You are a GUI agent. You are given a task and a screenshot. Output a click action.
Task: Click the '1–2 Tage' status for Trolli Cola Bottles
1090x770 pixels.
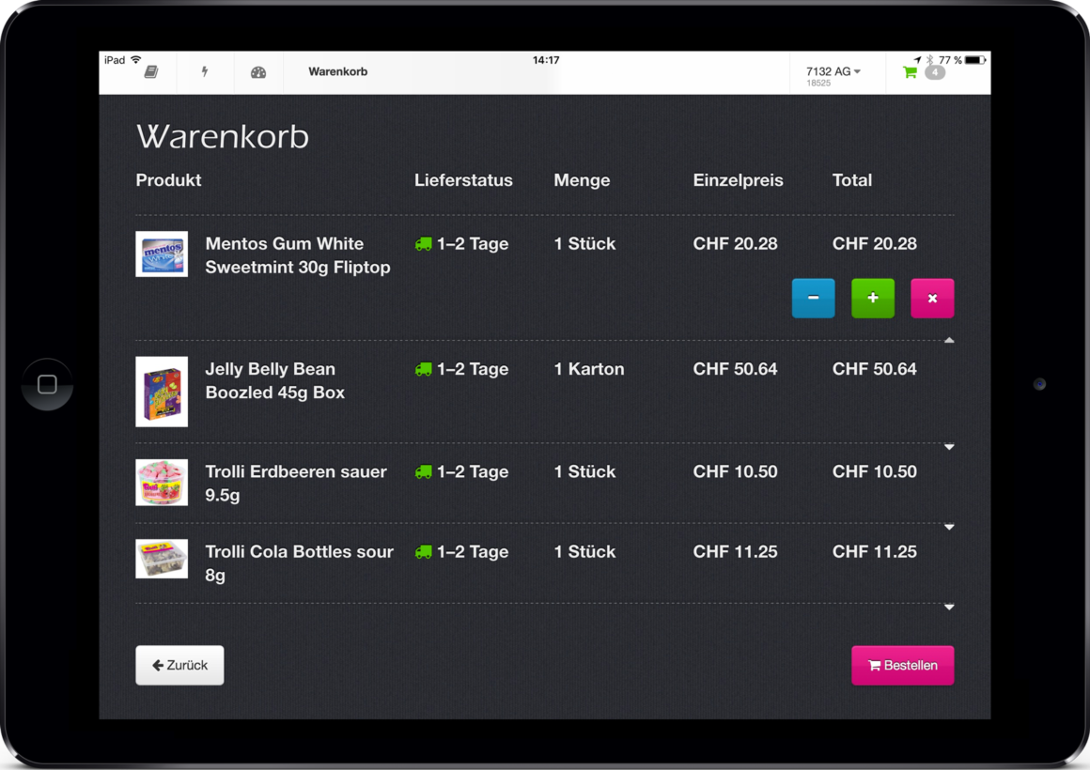[473, 552]
